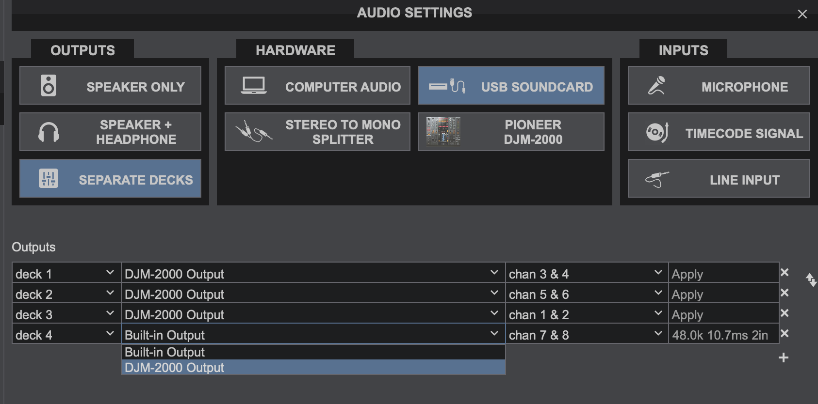Screen dimensions: 818x404
Task: Select Built-in Output from the open list
Action: (313, 352)
